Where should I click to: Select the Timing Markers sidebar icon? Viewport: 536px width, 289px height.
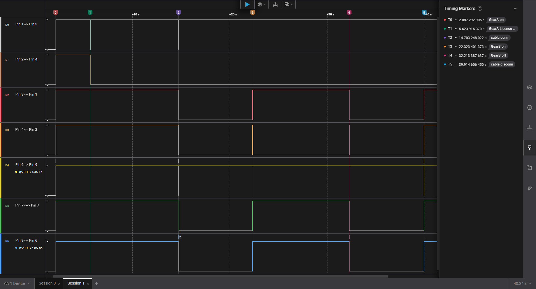(529, 148)
